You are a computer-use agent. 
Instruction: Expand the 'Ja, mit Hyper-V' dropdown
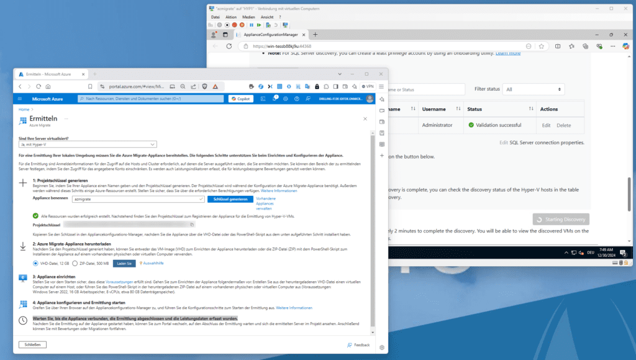[x=88, y=144]
